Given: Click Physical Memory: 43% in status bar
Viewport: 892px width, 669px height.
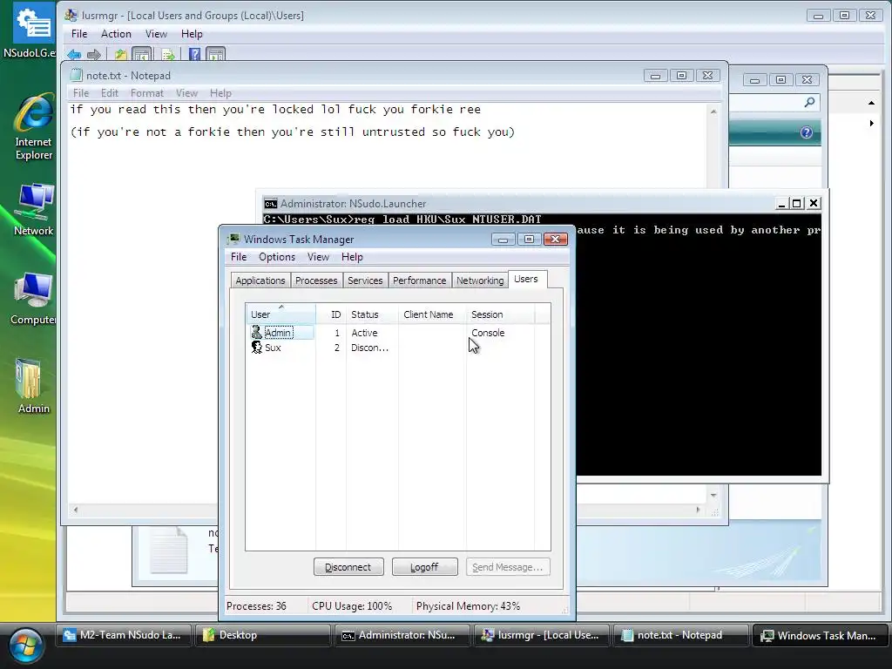Looking at the screenshot, I should pyautogui.click(x=468, y=606).
